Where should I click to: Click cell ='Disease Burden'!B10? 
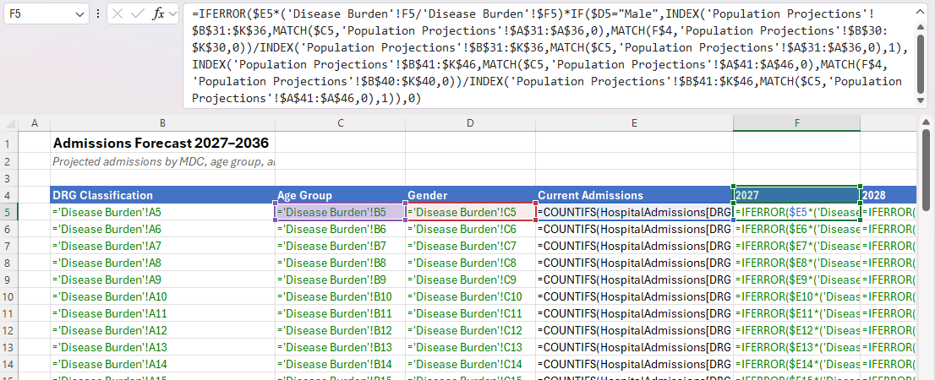tap(340, 296)
